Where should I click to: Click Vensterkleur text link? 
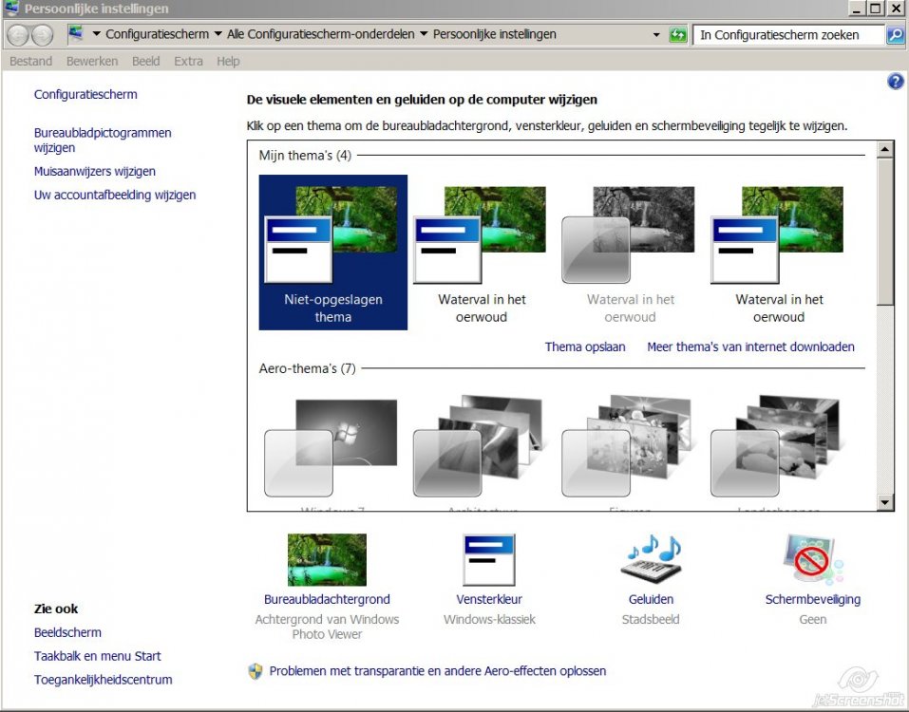(x=489, y=600)
